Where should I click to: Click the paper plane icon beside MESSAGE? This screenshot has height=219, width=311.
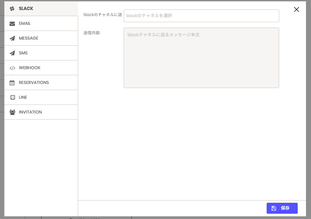(x=12, y=38)
